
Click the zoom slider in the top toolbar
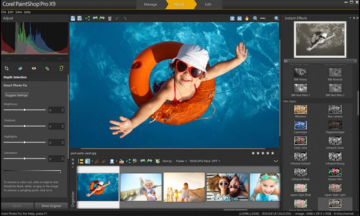pyautogui.click(x=263, y=18)
